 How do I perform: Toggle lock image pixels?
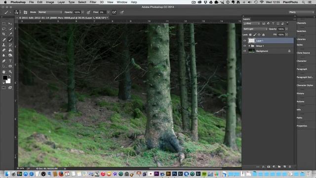click(255, 35)
